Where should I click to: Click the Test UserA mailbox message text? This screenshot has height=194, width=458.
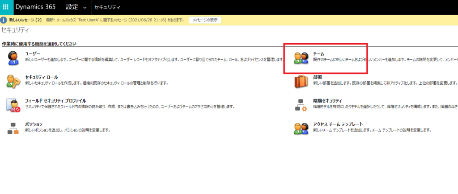pos(115,20)
